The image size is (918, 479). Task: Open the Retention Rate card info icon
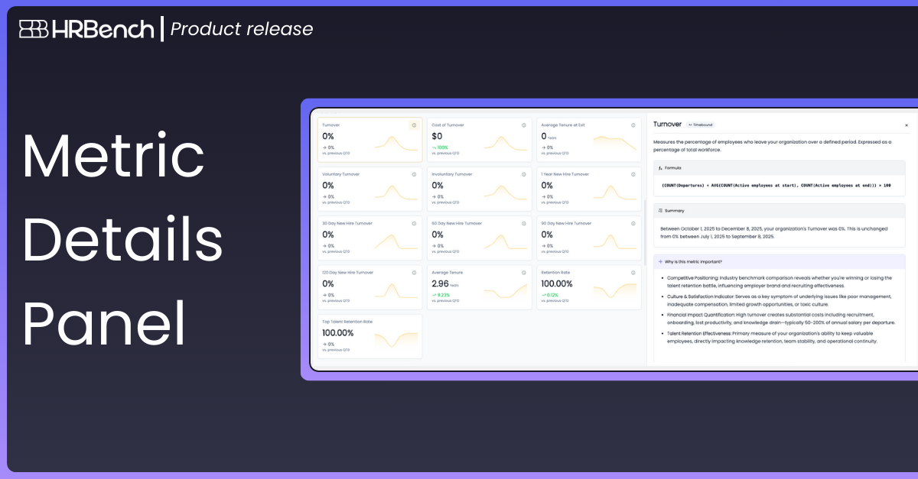(633, 272)
